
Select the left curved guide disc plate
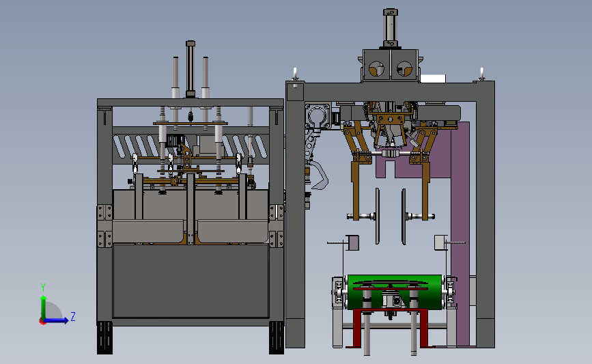tap(377, 216)
